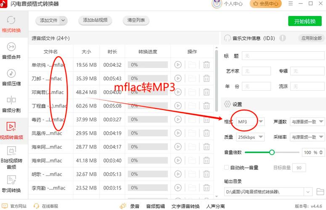Viewport: 326px width, 210px height.
Task: Play the 单依纯 audio file preview
Action: pos(178,65)
